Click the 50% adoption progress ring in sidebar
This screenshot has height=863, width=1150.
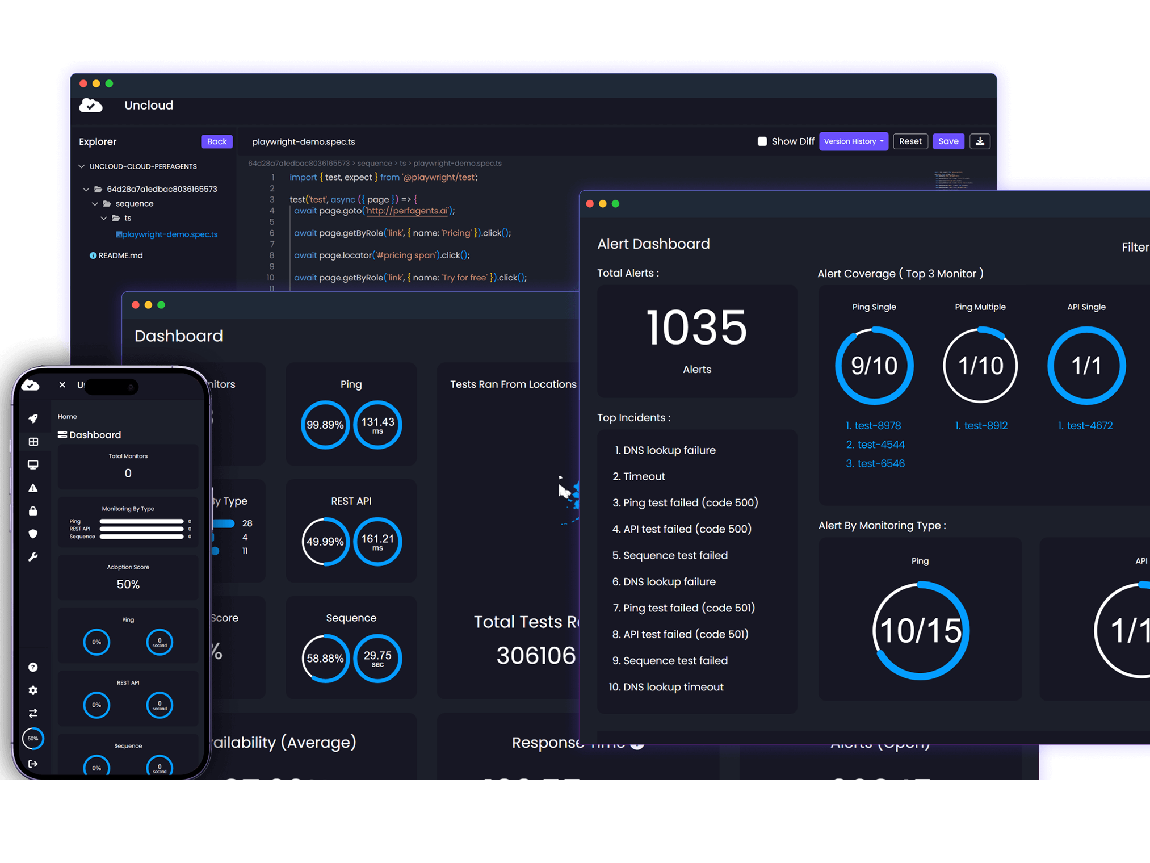point(33,738)
